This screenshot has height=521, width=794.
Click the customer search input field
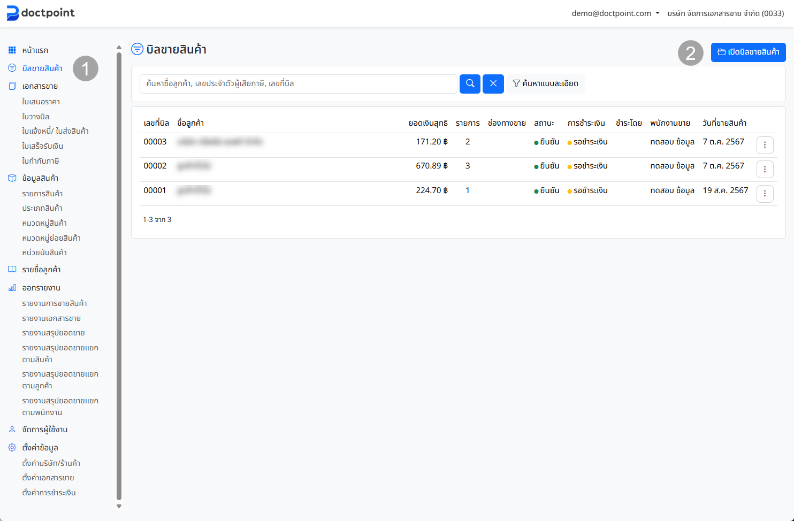click(x=298, y=84)
